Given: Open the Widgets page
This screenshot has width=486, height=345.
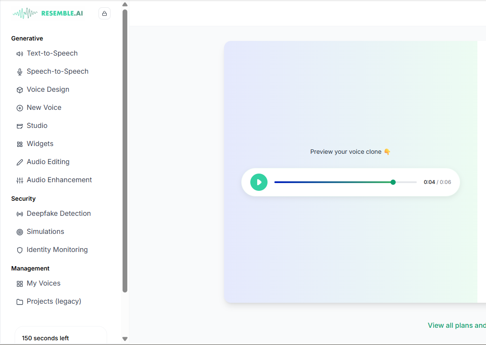Looking at the screenshot, I should (40, 144).
